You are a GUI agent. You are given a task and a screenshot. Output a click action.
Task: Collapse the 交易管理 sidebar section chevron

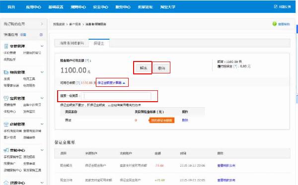42,46
